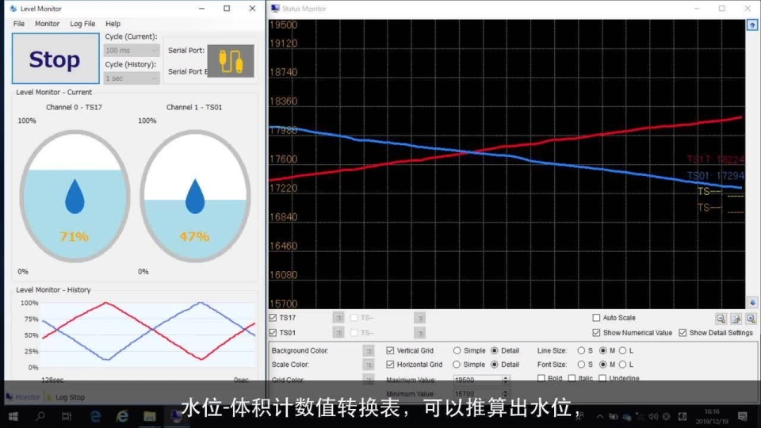Open the Monitor menu
The image size is (761, 428).
47,23
